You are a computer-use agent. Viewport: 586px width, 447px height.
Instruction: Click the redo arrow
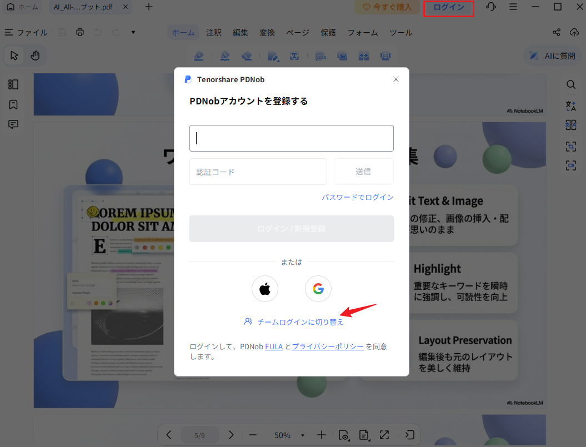(x=116, y=33)
